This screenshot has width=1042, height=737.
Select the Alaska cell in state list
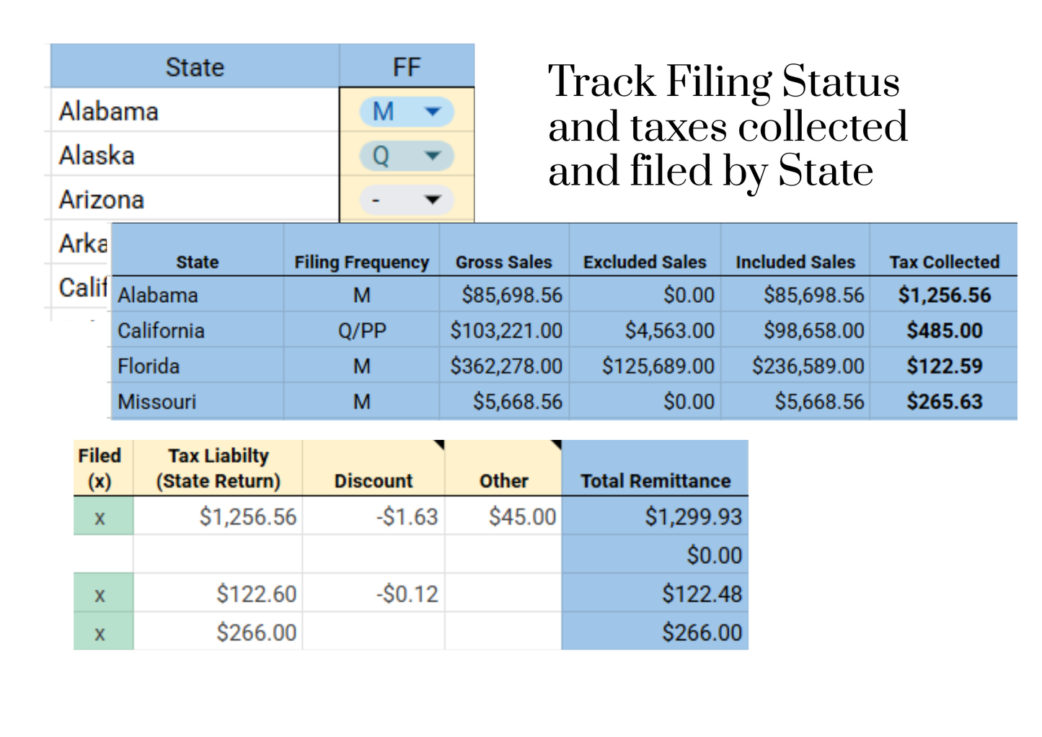pyautogui.click(x=195, y=155)
